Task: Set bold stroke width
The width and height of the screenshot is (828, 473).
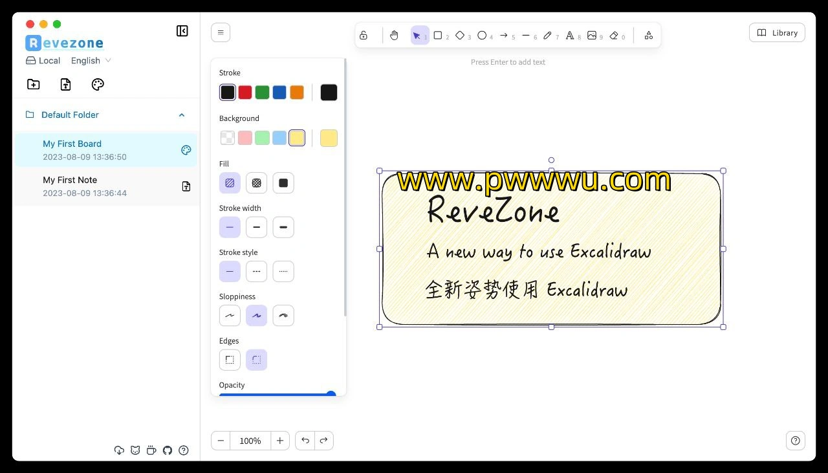Action: pos(257,228)
